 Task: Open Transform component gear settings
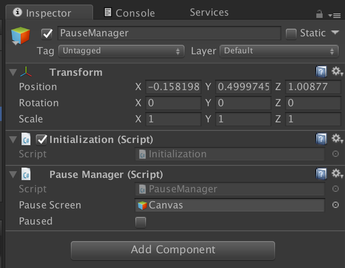pyautogui.click(x=336, y=71)
